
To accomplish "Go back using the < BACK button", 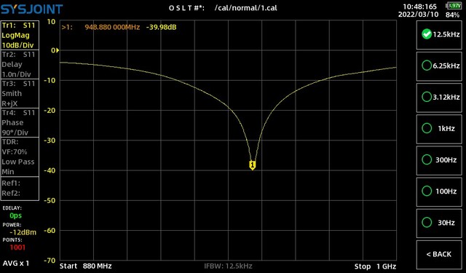I will pos(439,255).
